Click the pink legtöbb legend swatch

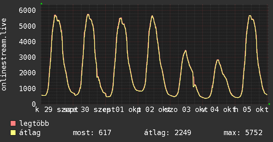click(x=13, y=124)
